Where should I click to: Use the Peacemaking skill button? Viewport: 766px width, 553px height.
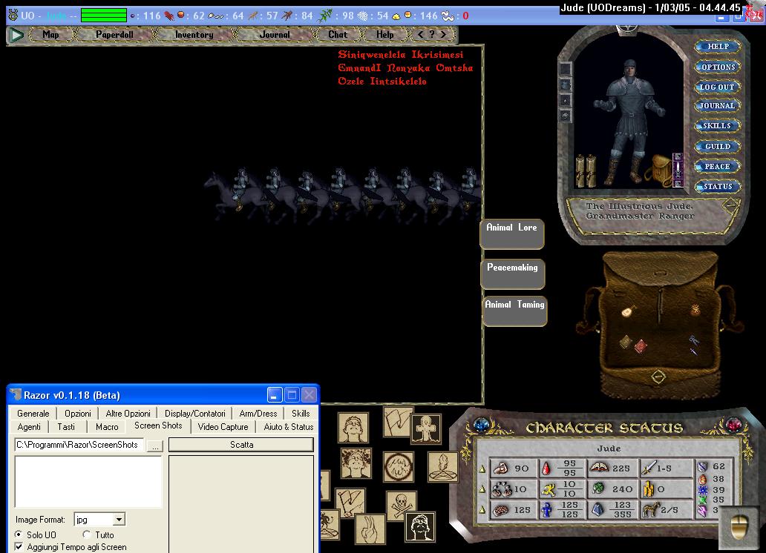pyautogui.click(x=512, y=274)
